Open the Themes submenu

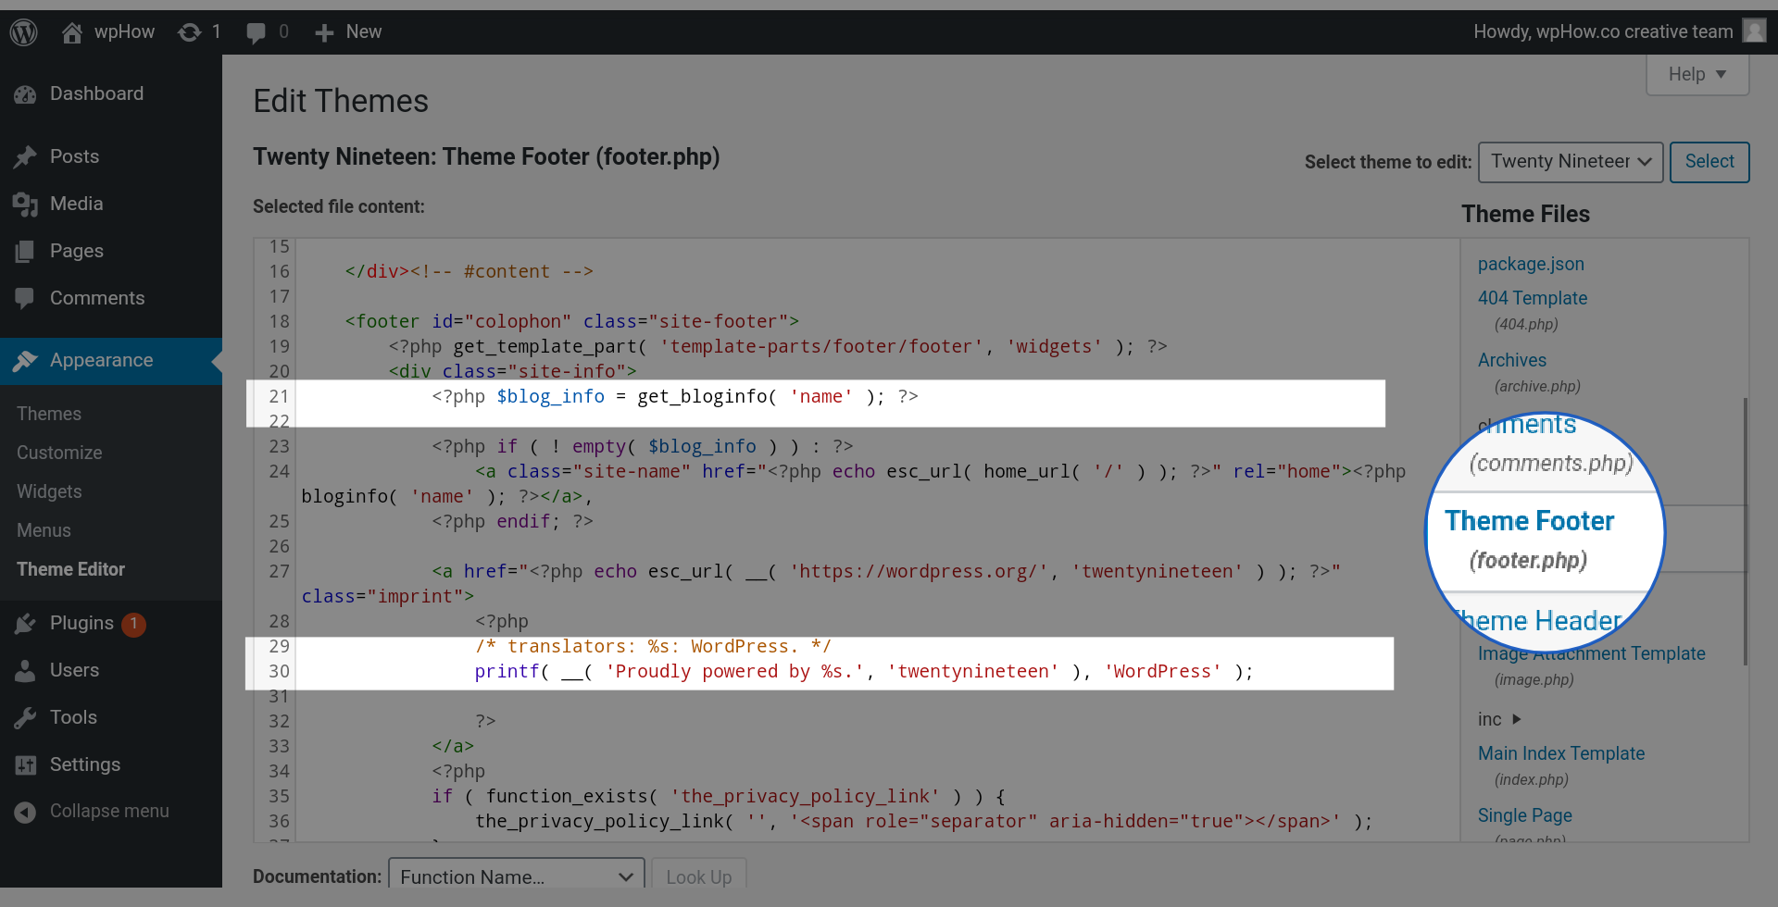click(x=49, y=414)
